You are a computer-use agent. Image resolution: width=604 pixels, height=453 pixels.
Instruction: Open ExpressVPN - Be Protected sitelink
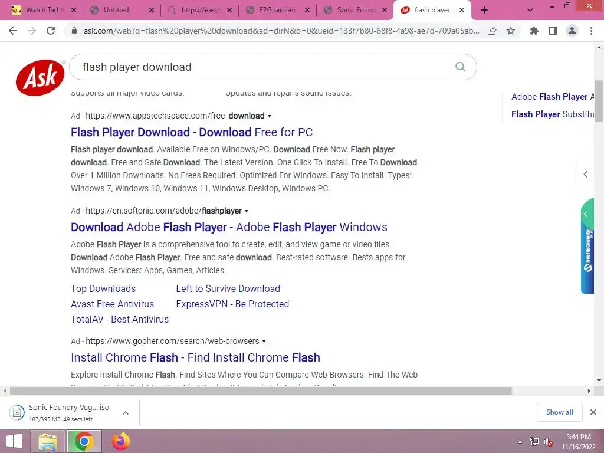(x=232, y=304)
